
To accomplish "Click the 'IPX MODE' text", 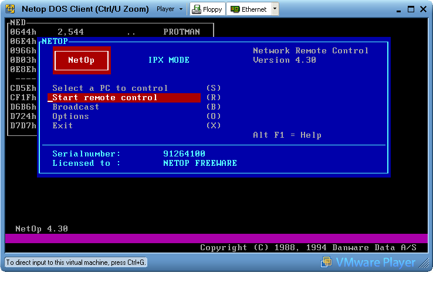I will (x=169, y=60).
